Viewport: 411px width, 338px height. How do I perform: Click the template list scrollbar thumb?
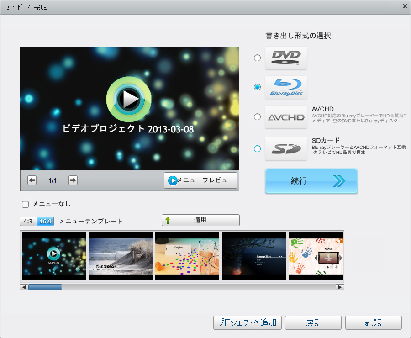click(45, 287)
